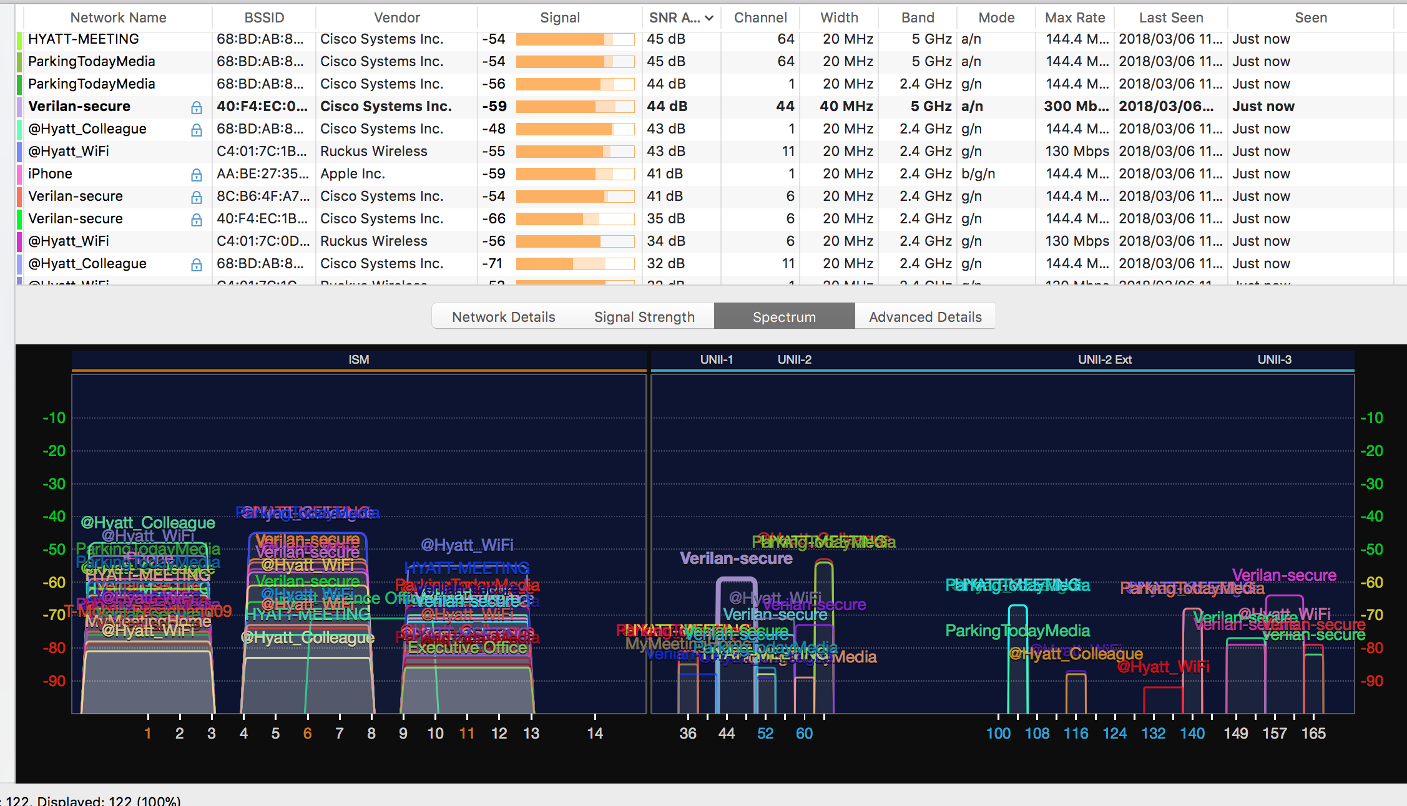Image resolution: width=1407 pixels, height=806 pixels.
Task: Click channel 6 on spectrum axis
Action: [307, 734]
